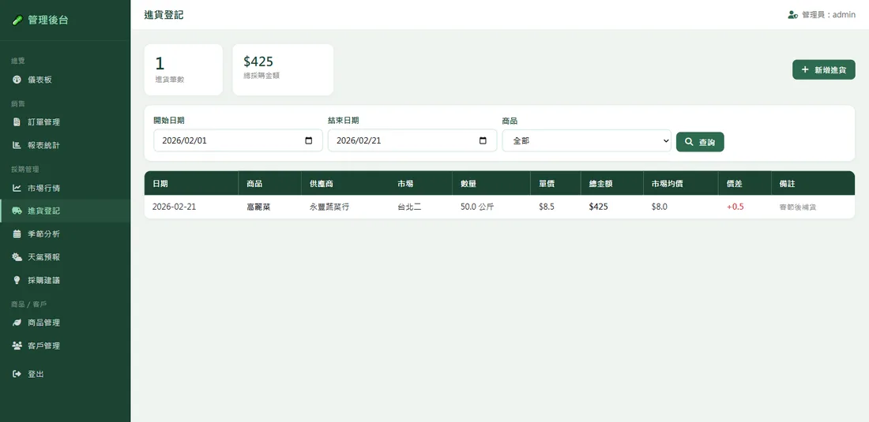Click the 進貨筆數 summary card
The width and height of the screenshot is (869, 422).
coord(183,69)
